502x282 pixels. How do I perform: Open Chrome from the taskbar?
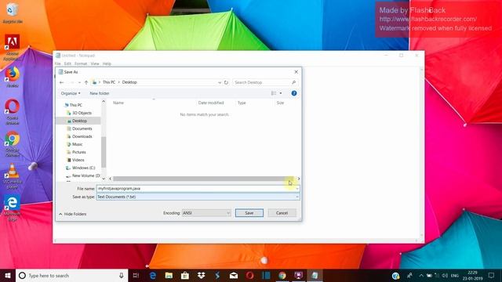click(282, 276)
